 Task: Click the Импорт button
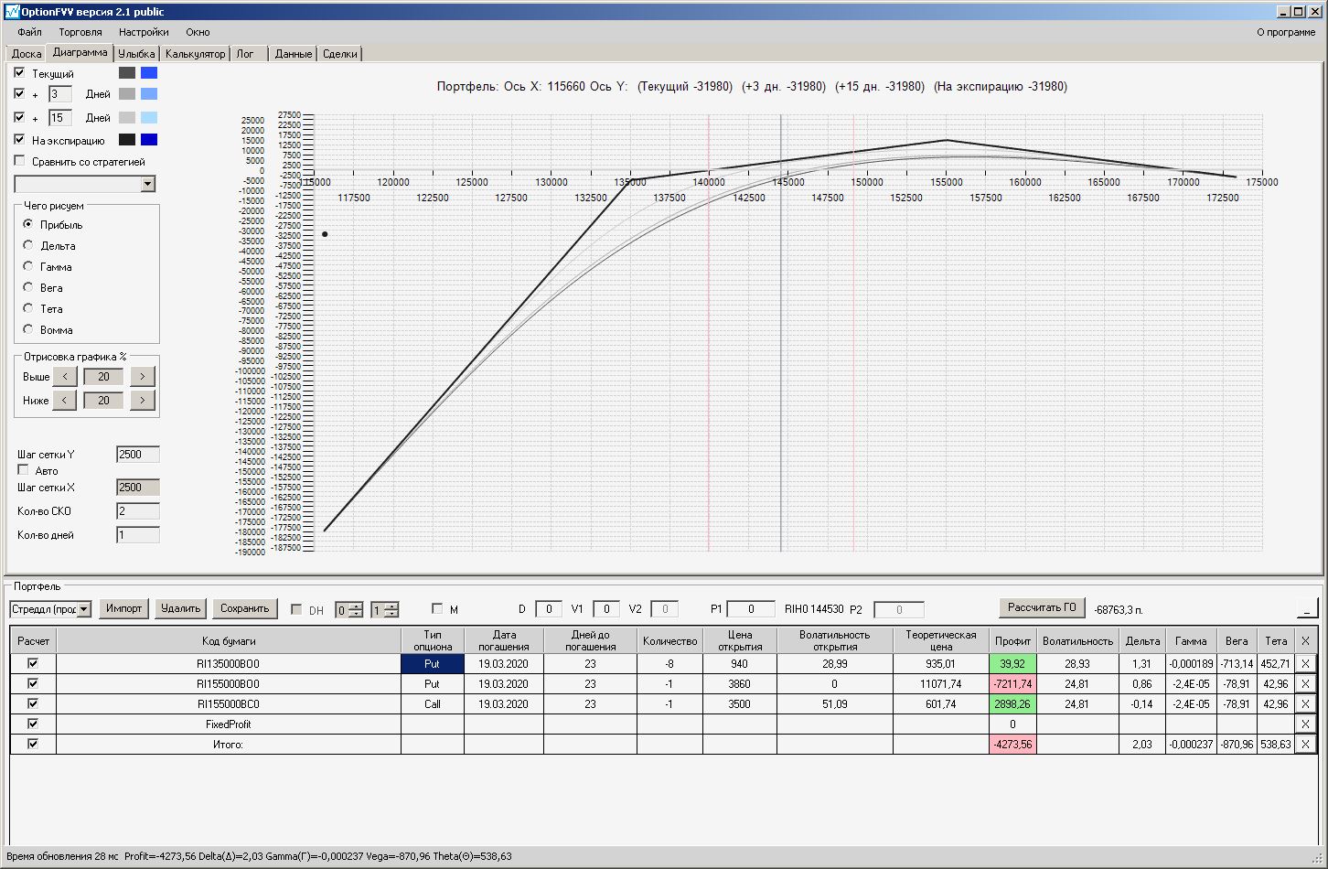123,608
